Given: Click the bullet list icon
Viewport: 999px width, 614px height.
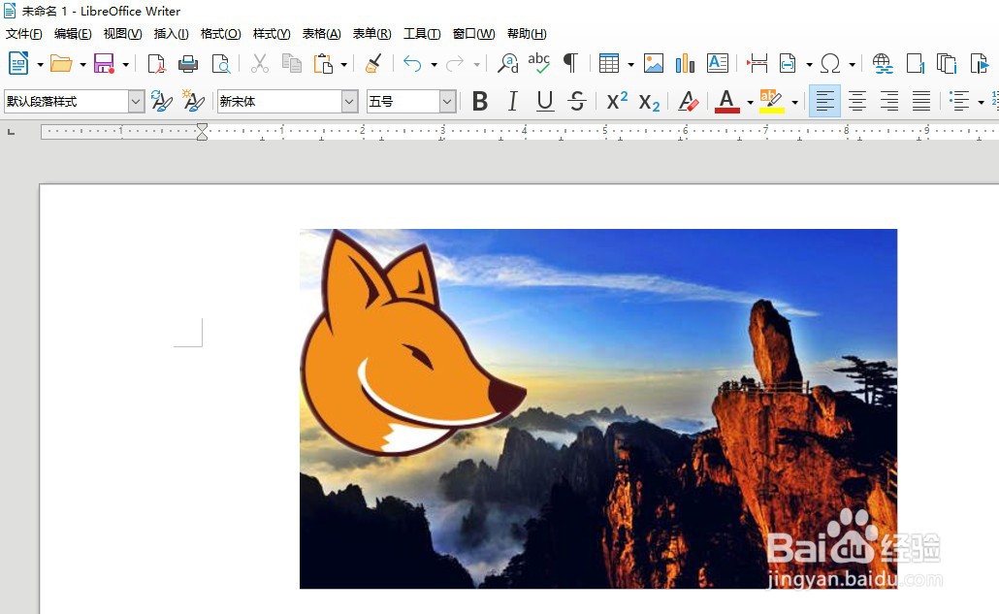Looking at the screenshot, I should click(959, 101).
